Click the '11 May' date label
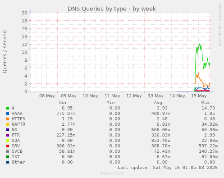 pyautogui.click(x=112, y=96)
